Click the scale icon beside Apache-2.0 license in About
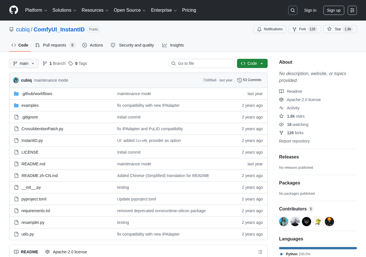This screenshot has width=366, height=257. [281, 100]
